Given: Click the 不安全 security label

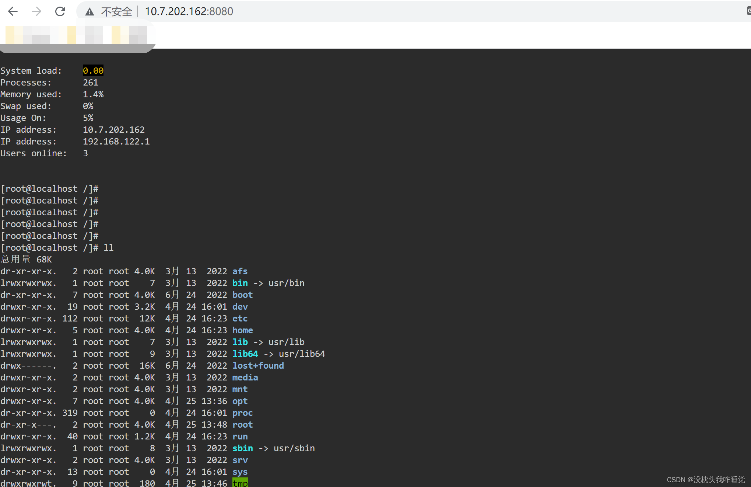Looking at the screenshot, I should (x=116, y=12).
